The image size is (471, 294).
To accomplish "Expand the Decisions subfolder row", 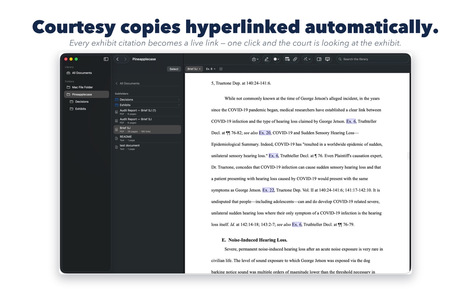I will pyautogui.click(x=147, y=99).
